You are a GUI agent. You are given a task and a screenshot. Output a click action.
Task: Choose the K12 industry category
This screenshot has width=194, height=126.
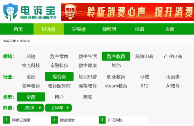click(145, 86)
